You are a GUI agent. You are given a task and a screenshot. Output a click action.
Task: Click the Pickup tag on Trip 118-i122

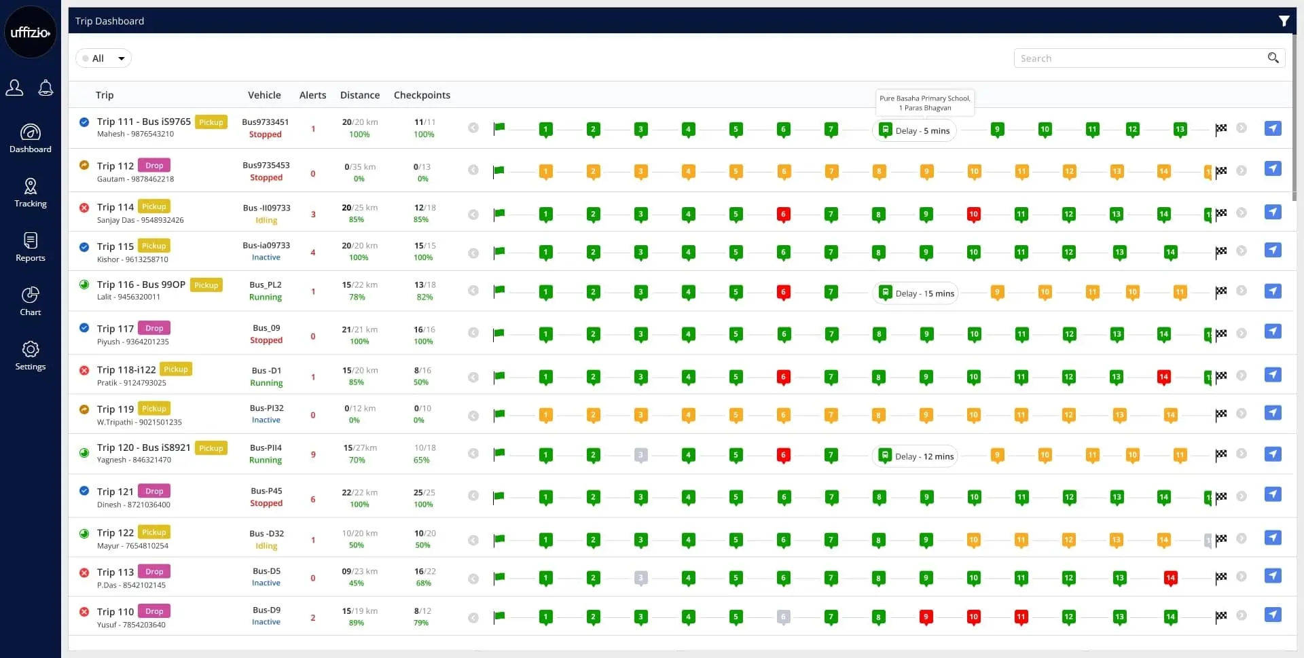pos(176,369)
